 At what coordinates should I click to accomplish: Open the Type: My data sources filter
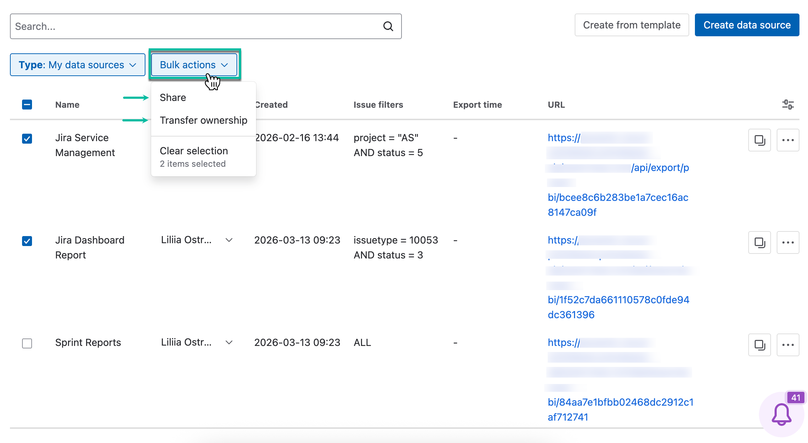[x=78, y=65]
